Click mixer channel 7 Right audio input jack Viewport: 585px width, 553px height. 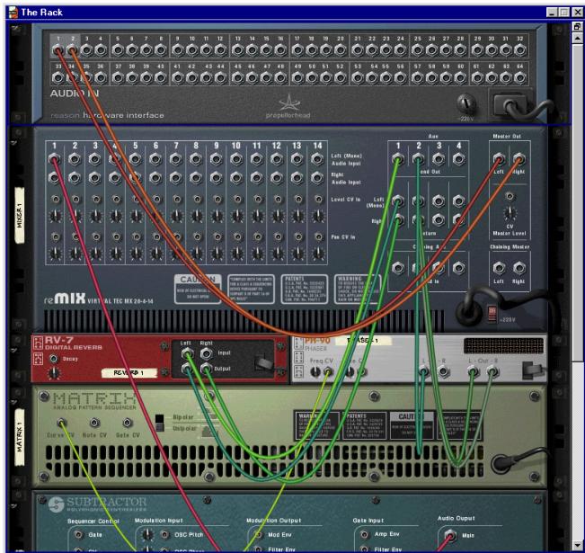176,178
